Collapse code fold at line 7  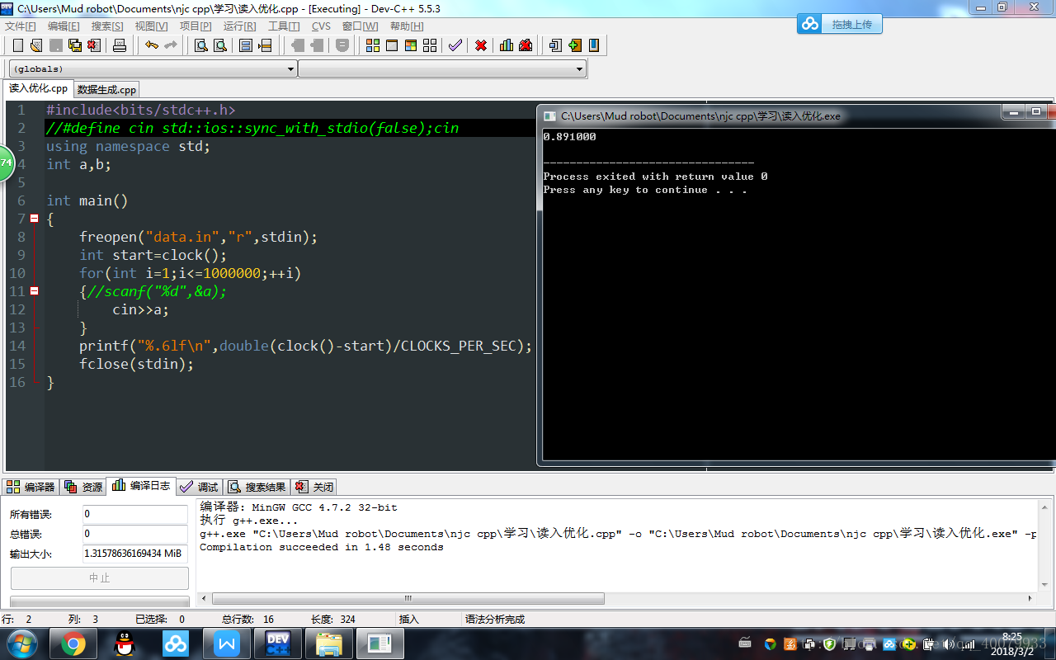click(x=35, y=219)
